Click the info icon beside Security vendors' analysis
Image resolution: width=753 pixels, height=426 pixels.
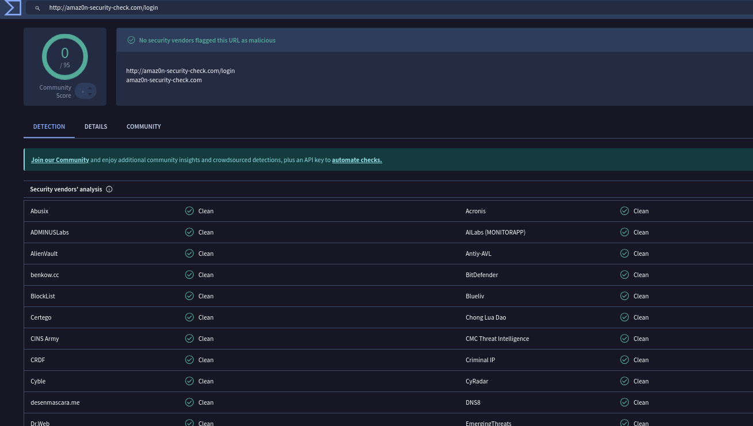click(109, 189)
